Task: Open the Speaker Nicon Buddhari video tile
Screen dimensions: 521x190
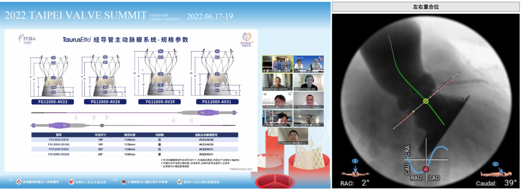Action: (277, 82)
